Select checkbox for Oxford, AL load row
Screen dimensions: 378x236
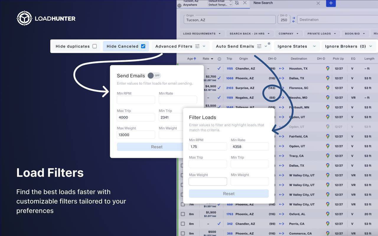pyautogui.click(x=183, y=214)
